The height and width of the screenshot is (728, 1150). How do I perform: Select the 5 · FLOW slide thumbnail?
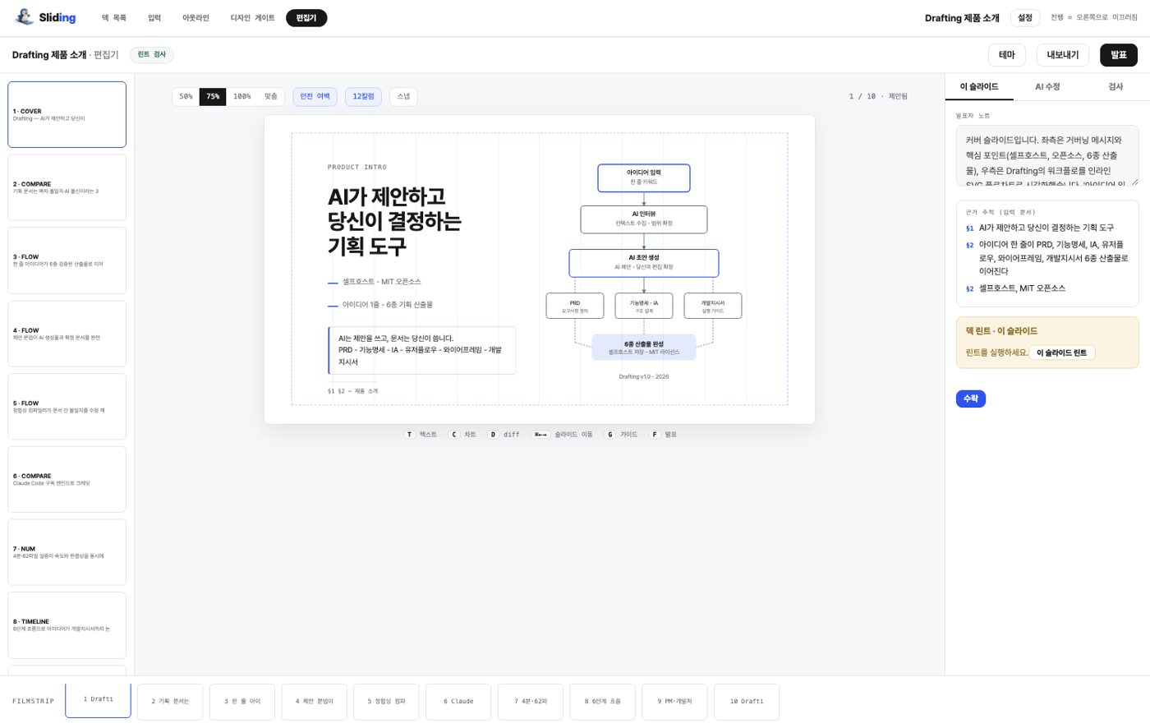(67, 407)
